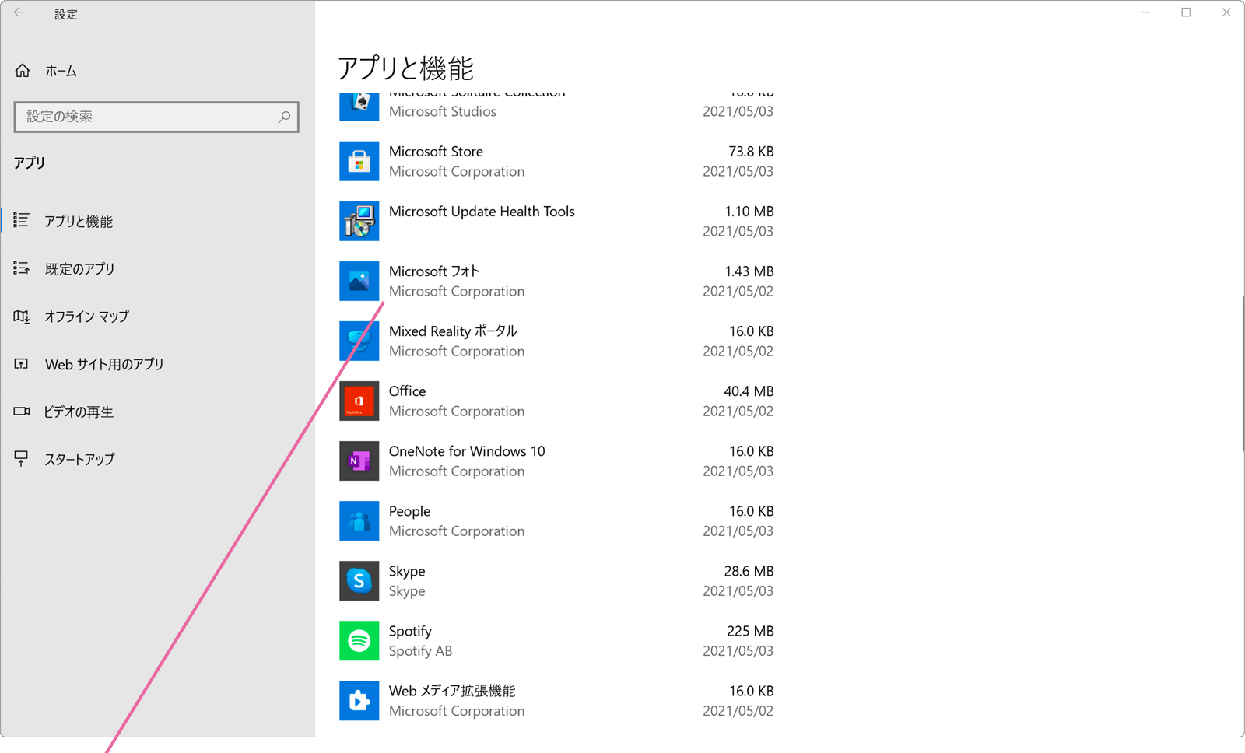Select the Microsoft フォト app name

(x=434, y=271)
